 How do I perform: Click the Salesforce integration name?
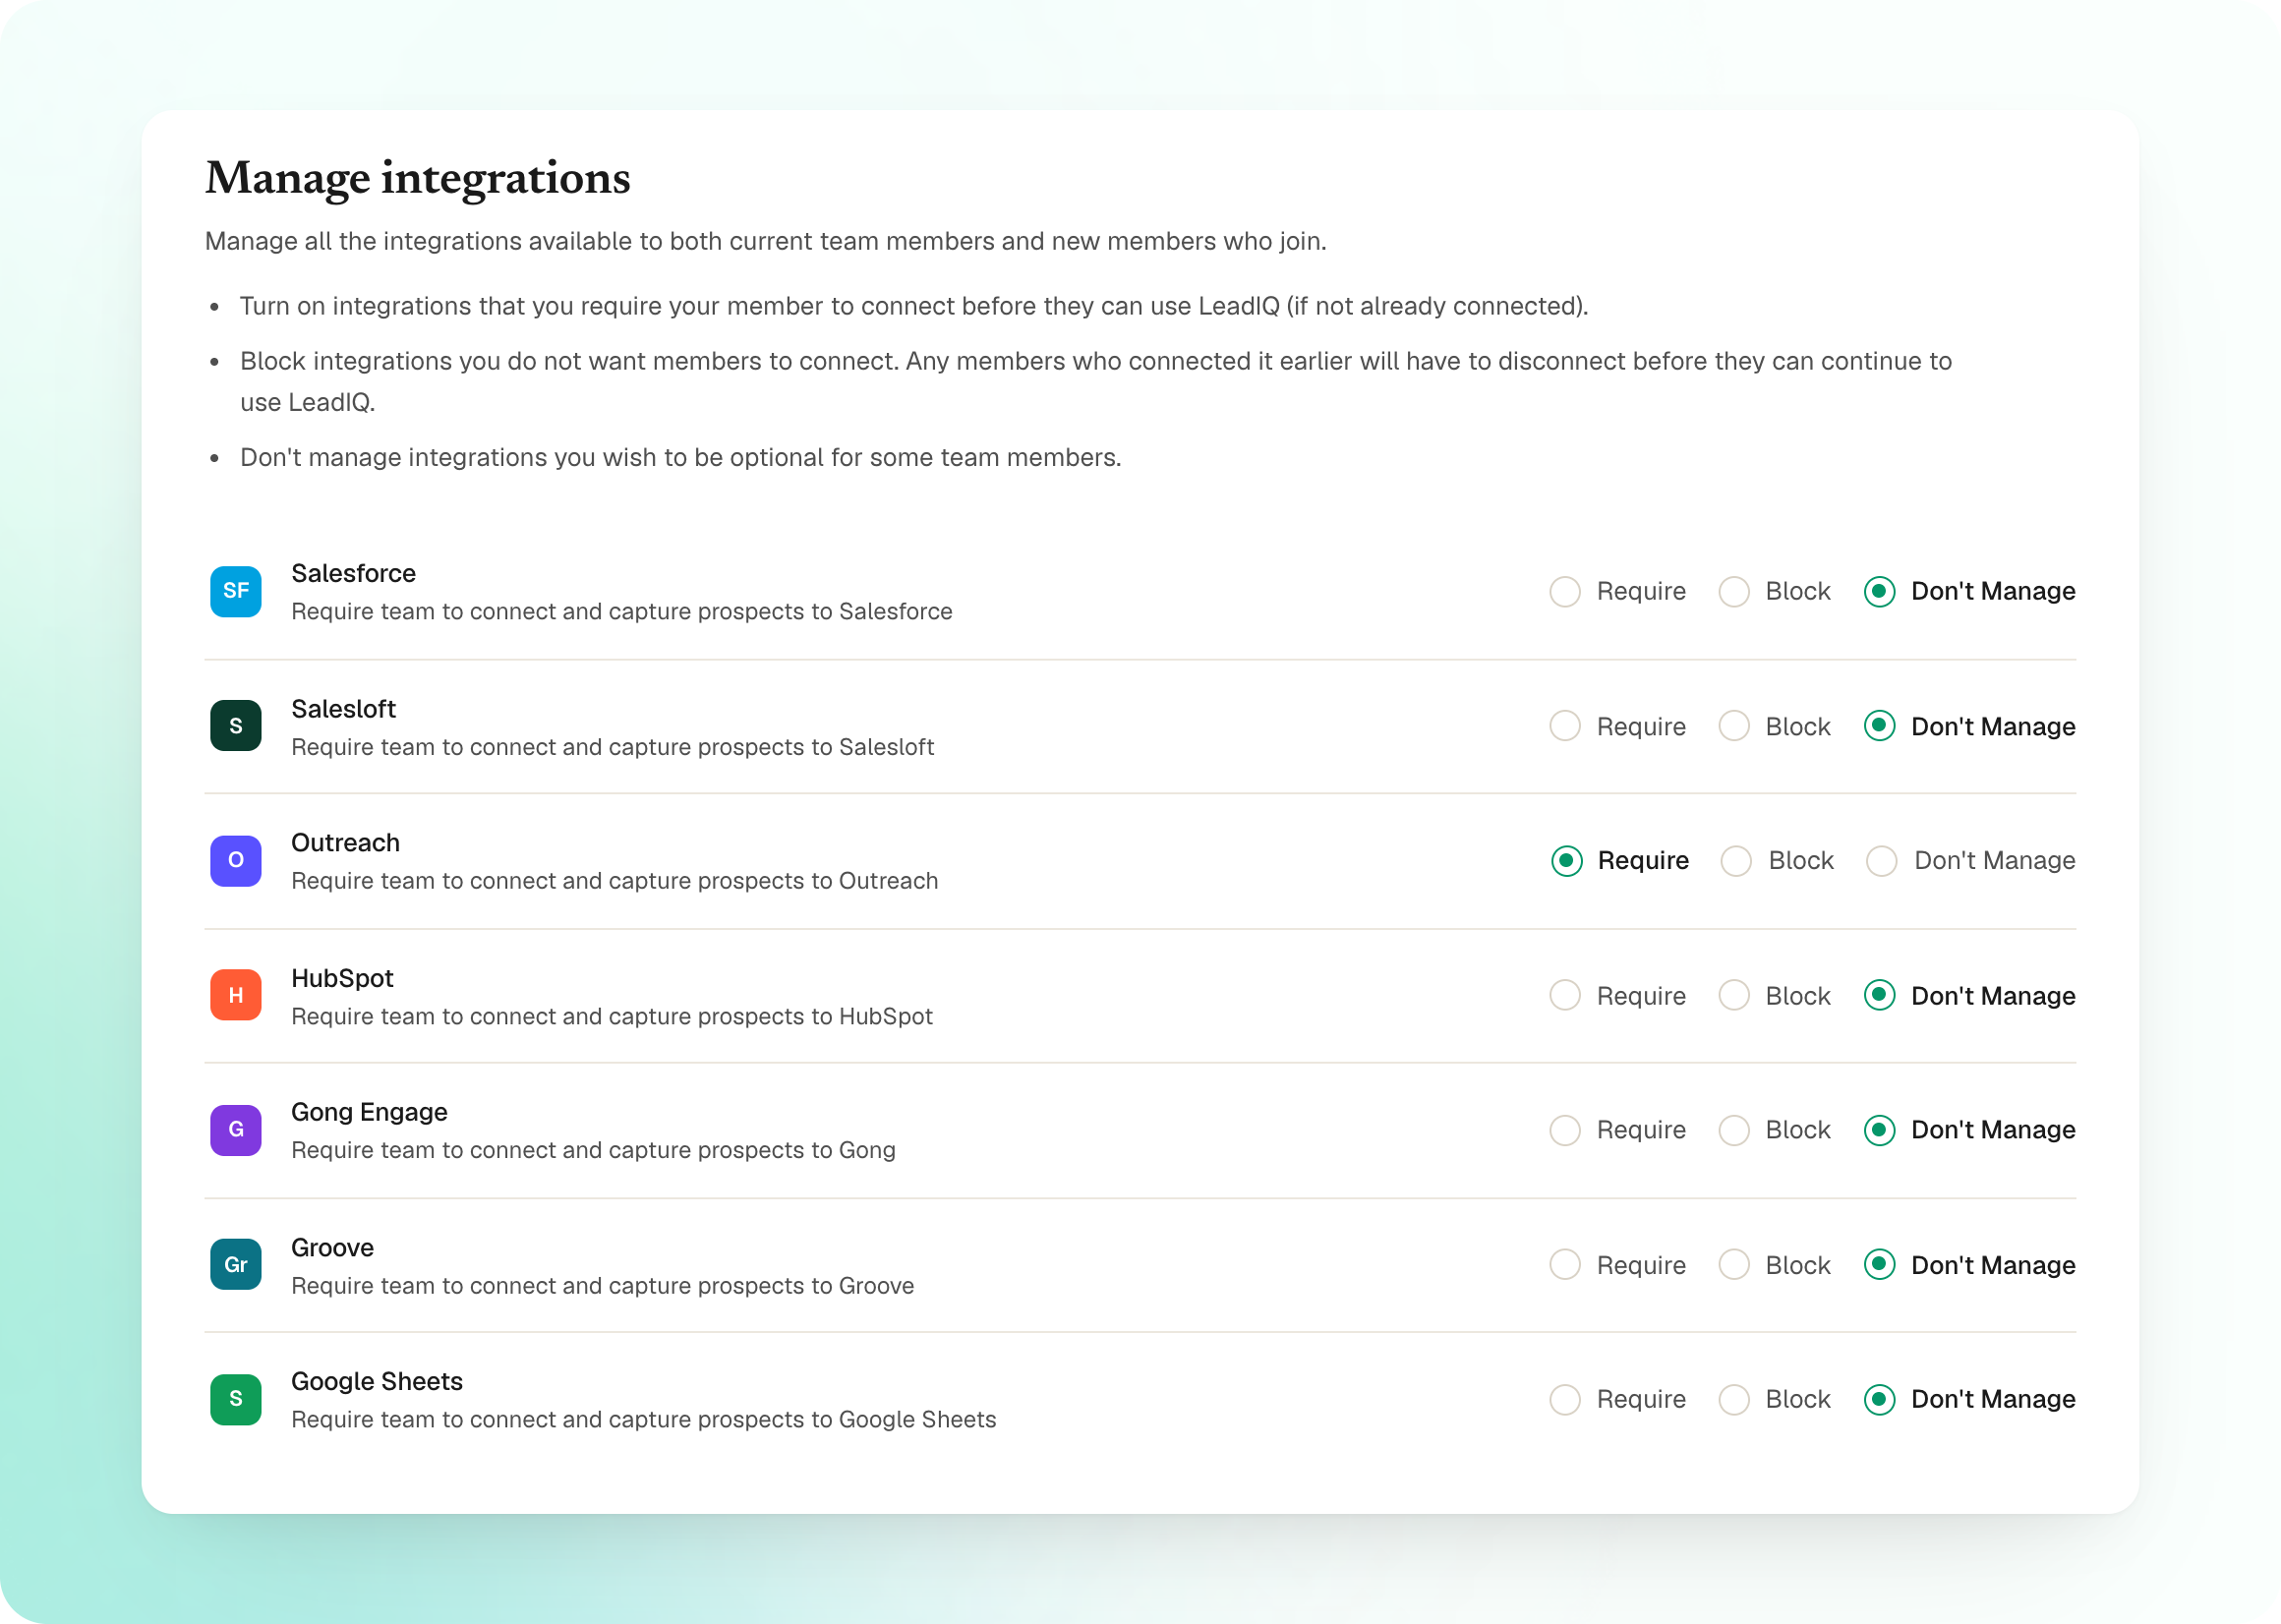click(353, 573)
